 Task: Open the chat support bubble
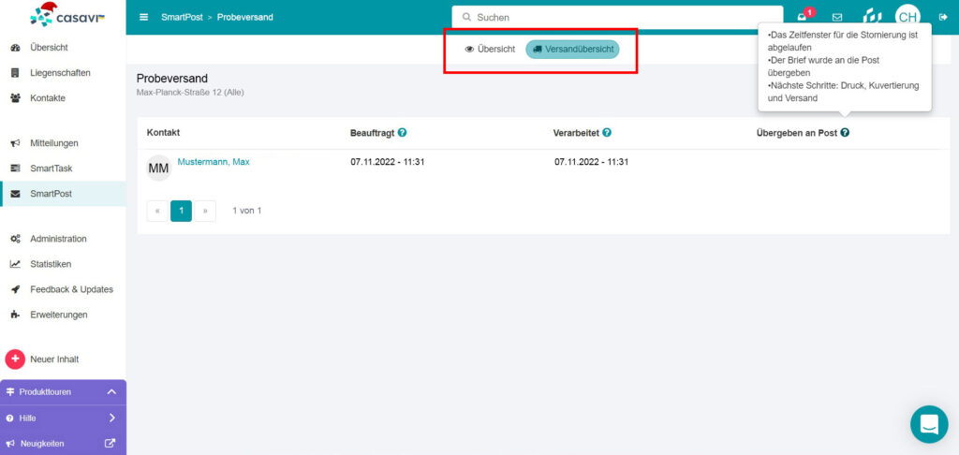tap(928, 424)
